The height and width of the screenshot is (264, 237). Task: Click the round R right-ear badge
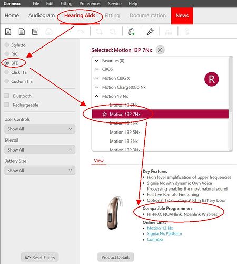click(x=212, y=79)
